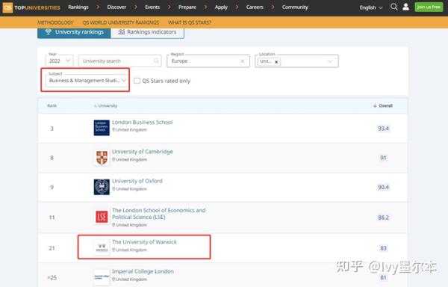Open the Prepare menu
The height and width of the screenshot is (287, 448).
[187, 7]
